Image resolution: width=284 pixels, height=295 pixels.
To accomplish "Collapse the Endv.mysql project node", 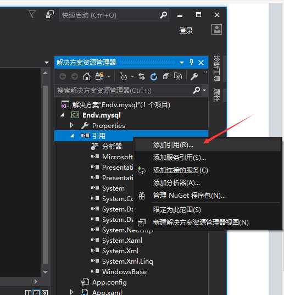I will coord(62,115).
